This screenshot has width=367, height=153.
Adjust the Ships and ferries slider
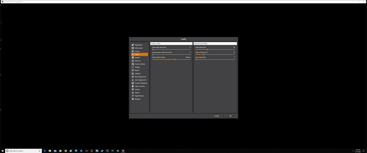pyautogui.click(x=215, y=55)
